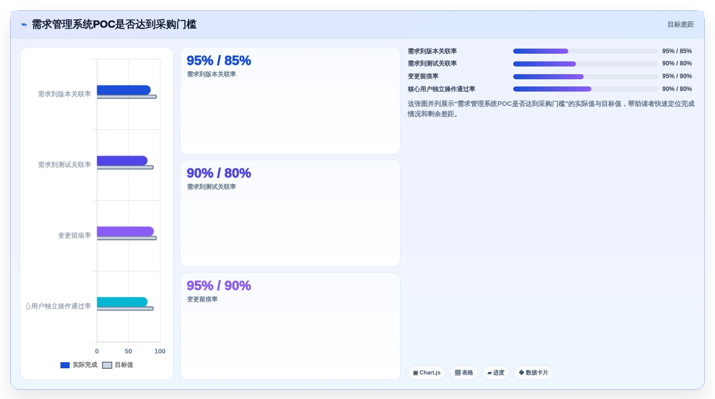Click the 95% / 85% progress row value

(677, 51)
